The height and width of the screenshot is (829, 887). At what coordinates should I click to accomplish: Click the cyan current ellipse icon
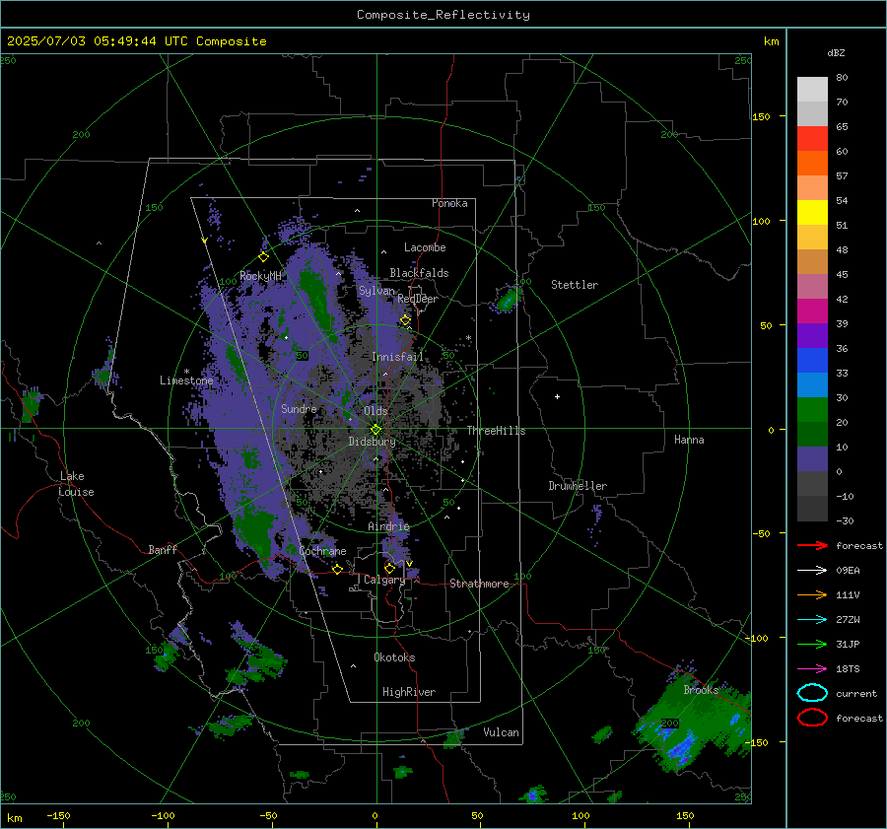[x=812, y=693]
